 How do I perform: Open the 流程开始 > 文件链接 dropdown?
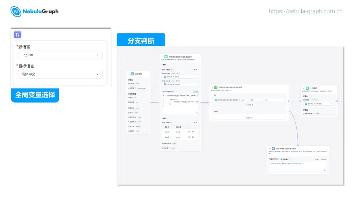[x=319, y=104]
